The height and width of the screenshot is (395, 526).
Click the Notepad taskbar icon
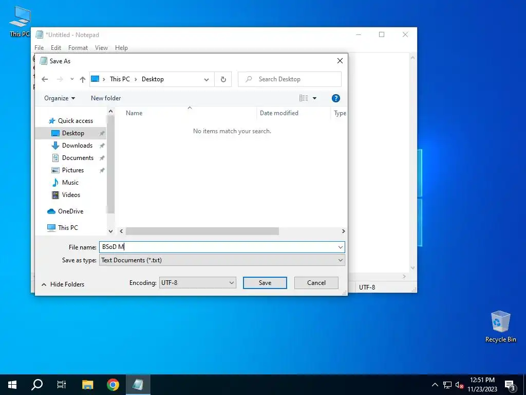(x=138, y=385)
